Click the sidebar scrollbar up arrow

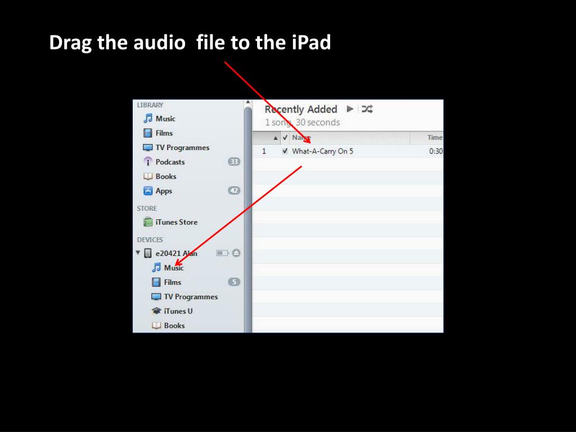pyautogui.click(x=248, y=102)
